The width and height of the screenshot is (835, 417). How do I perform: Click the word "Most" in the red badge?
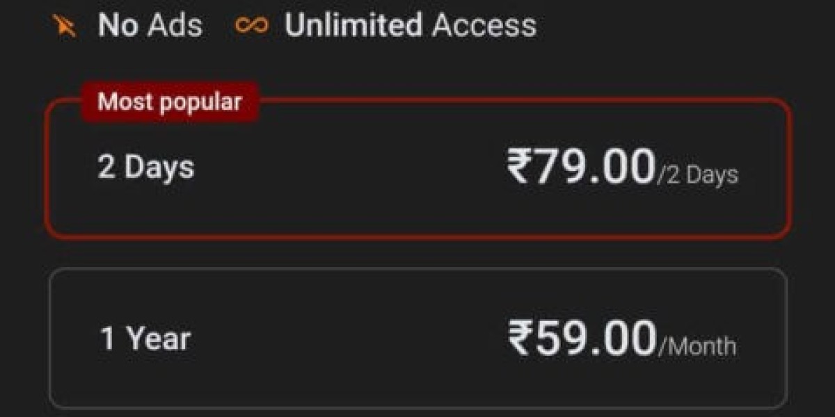122,102
